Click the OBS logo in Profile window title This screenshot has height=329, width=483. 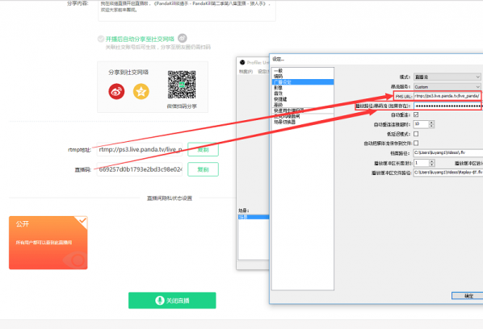242,62
